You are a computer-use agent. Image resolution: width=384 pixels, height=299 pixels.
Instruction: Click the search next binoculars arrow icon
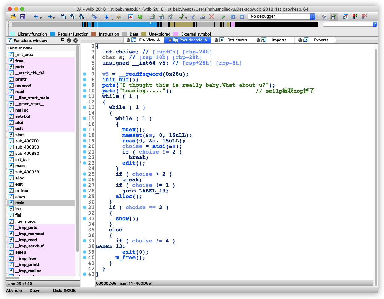coord(94,17)
